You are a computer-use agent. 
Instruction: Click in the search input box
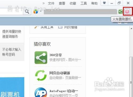[11, 11]
